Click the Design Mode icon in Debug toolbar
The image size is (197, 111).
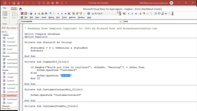[124, 14]
